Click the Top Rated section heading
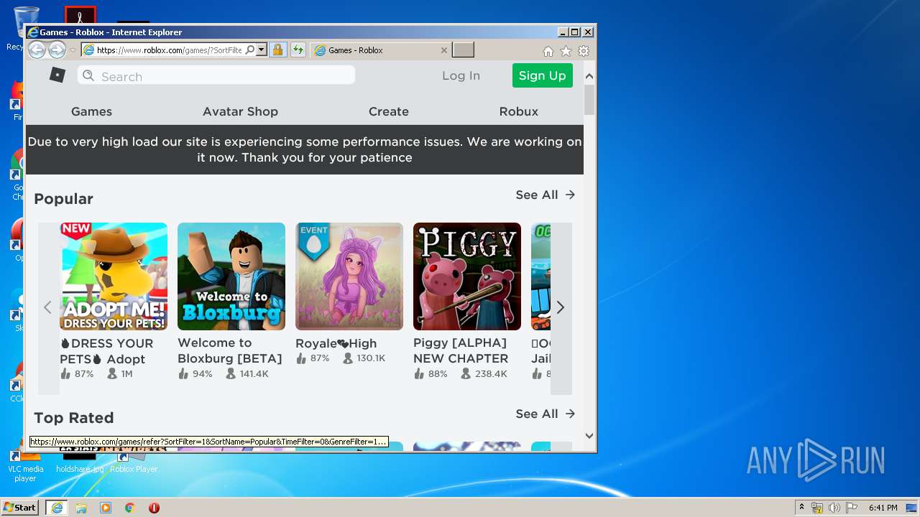920x517 pixels. click(x=73, y=418)
